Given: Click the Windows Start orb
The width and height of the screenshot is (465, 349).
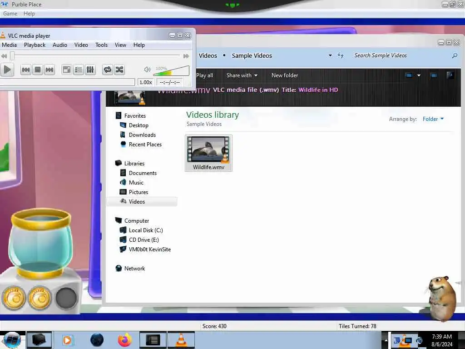Looking at the screenshot, I should coord(12,340).
